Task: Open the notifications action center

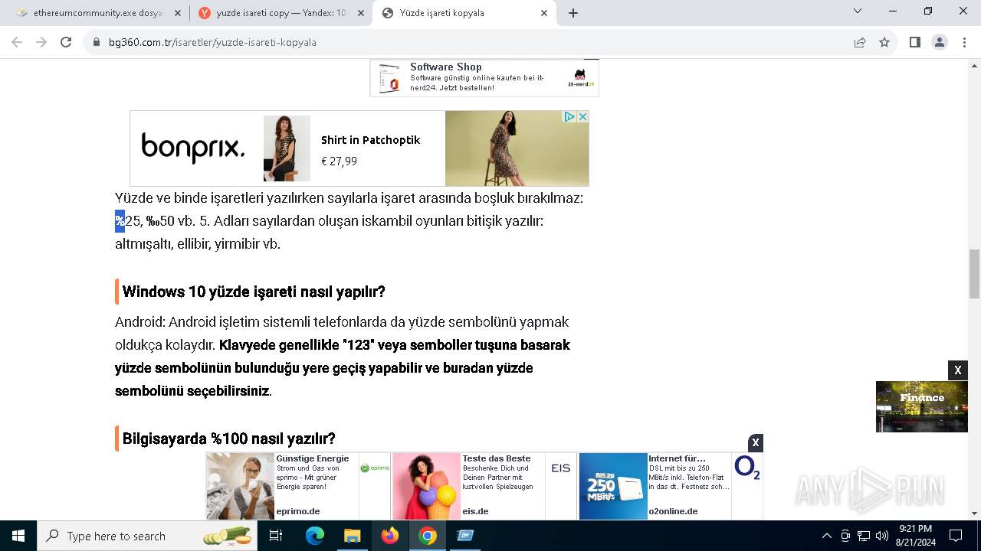Action: 956,536
